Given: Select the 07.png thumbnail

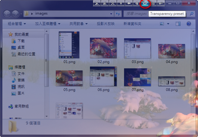Looking at the screenshot, I should (137, 77).
